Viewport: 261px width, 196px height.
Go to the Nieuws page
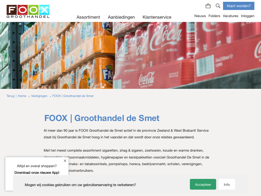(x=200, y=16)
